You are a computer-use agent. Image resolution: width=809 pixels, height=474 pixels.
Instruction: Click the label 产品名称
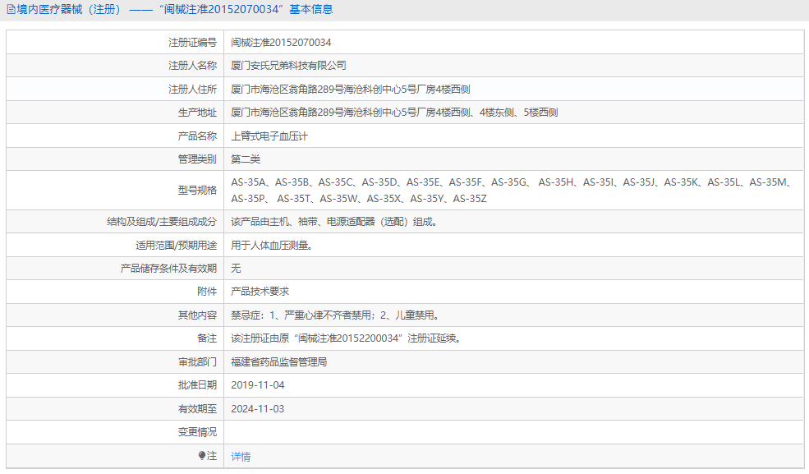197,136
